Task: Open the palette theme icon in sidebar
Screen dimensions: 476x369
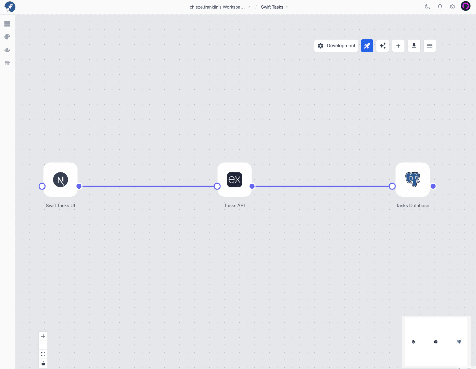Action: tap(7, 37)
